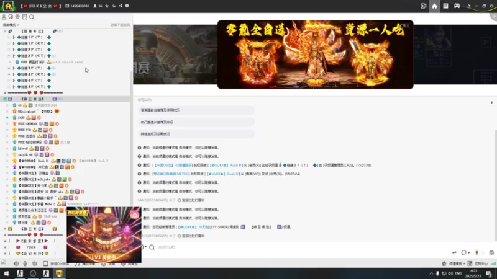Open ENG language indicator in system tray
497x279 pixels.
(x=458, y=273)
